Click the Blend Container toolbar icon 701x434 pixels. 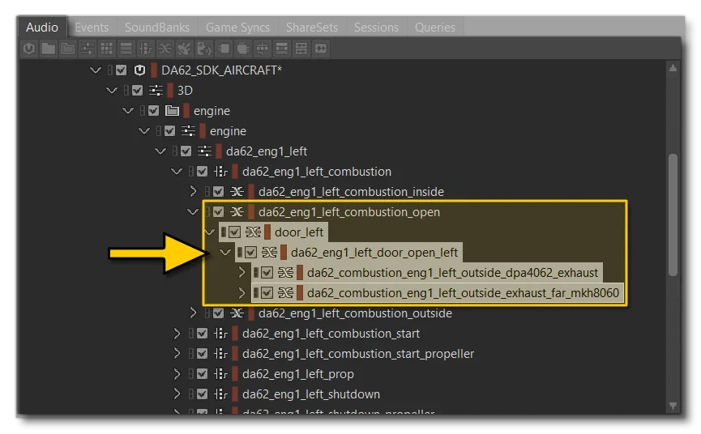point(165,49)
